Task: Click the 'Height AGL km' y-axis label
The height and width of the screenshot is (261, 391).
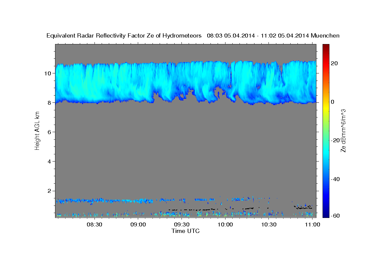Action: tap(37, 130)
